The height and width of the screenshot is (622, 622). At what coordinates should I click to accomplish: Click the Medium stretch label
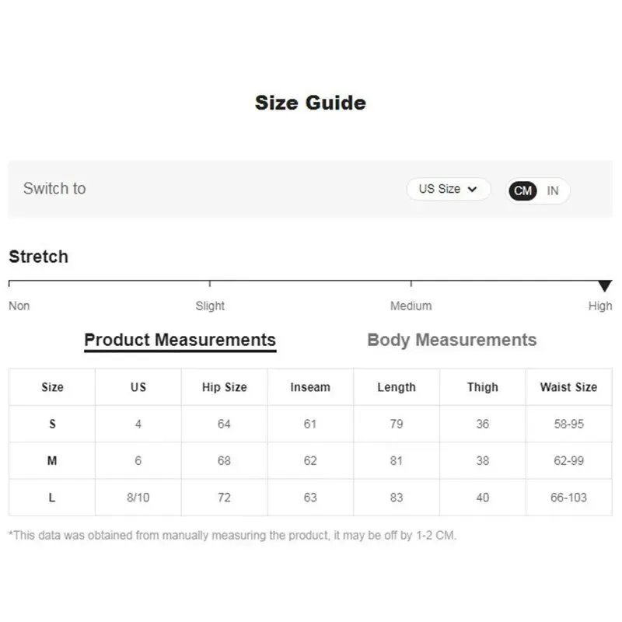pos(411,306)
